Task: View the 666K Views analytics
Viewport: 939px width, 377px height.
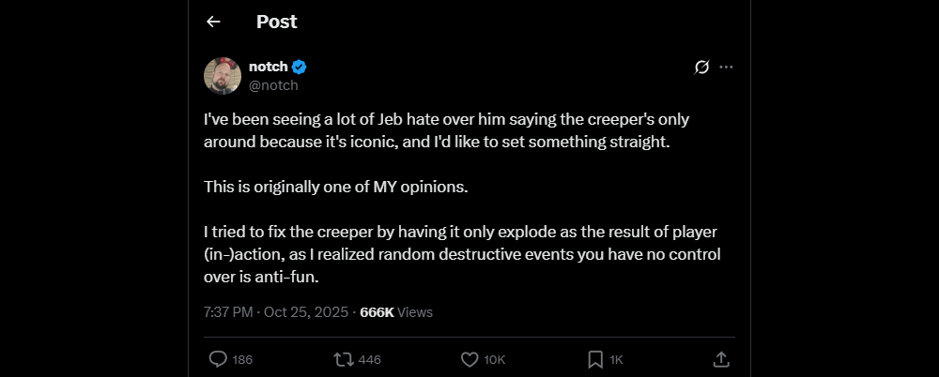Action: pos(396,312)
